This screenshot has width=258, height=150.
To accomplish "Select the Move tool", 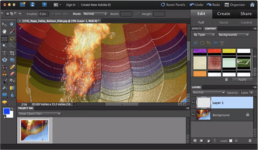I will coord(4,25).
